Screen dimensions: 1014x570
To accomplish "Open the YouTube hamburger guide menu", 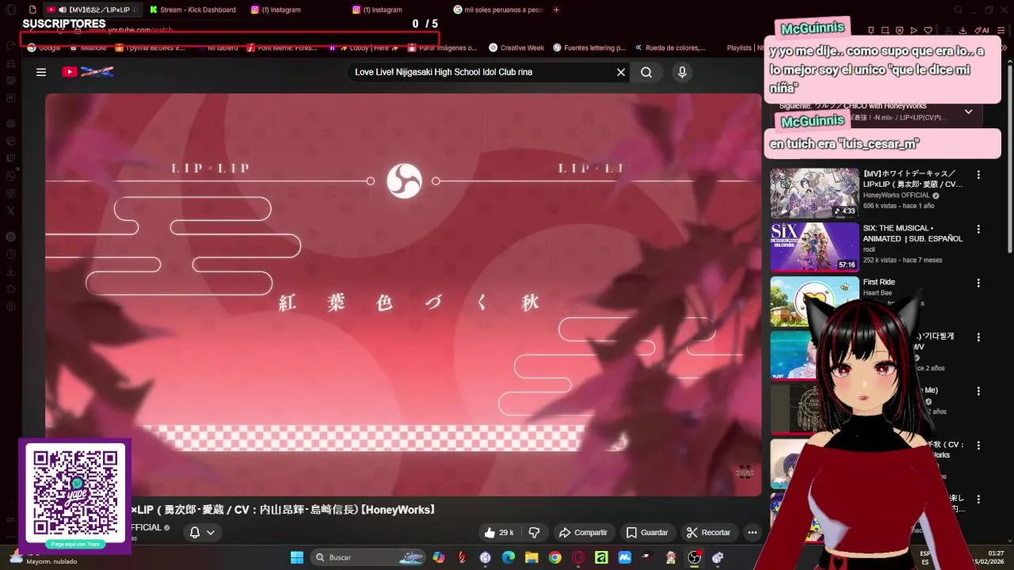I will [x=41, y=72].
